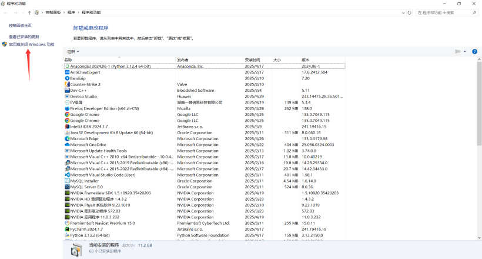Click the DevEco Studio icon

[67, 97]
